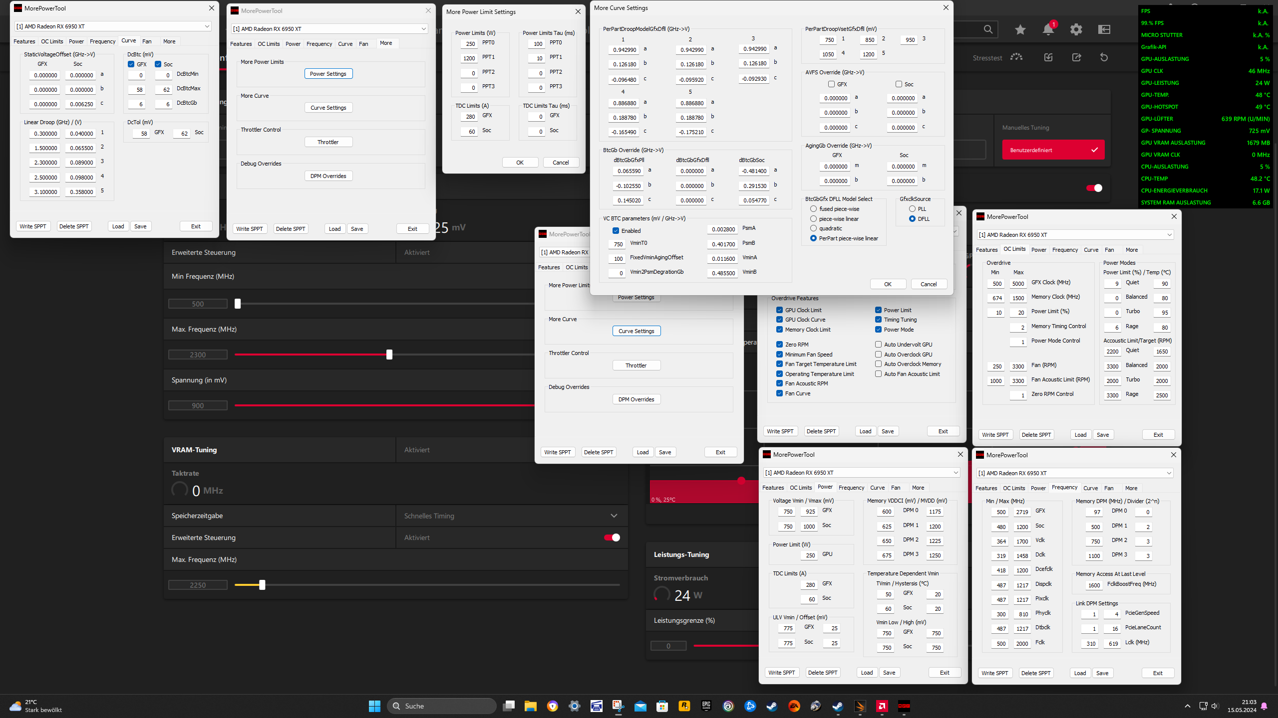The image size is (1278, 718).
Task: Launch the Stresstest gauge icon
Action: point(1016,57)
